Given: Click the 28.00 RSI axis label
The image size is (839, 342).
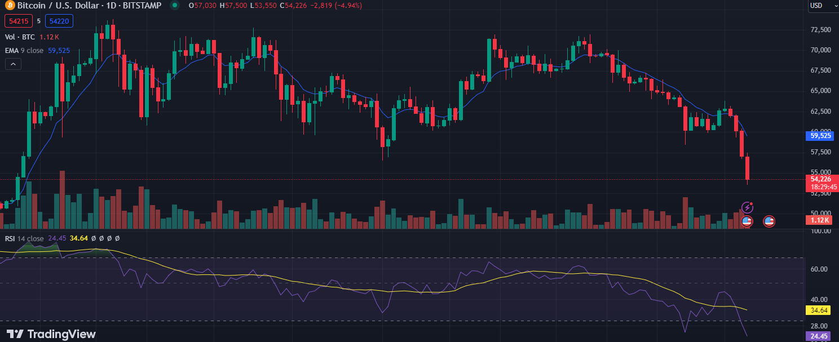Looking at the screenshot, I should tap(820, 326).
